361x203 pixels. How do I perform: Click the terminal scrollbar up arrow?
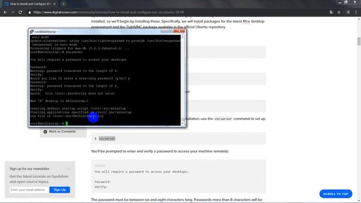click(183, 37)
